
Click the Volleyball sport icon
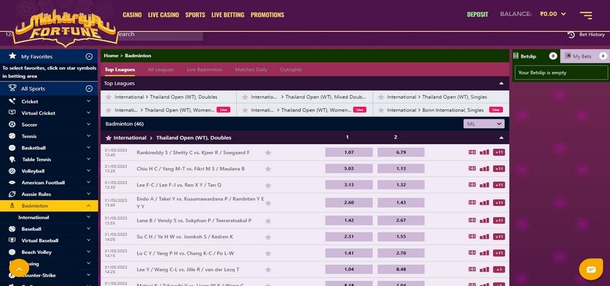[13, 171]
